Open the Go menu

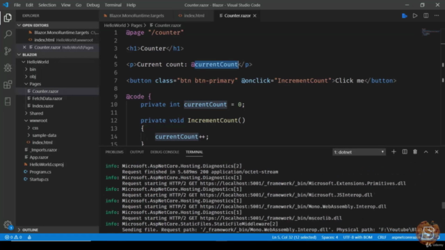pyautogui.click(x=79, y=5)
